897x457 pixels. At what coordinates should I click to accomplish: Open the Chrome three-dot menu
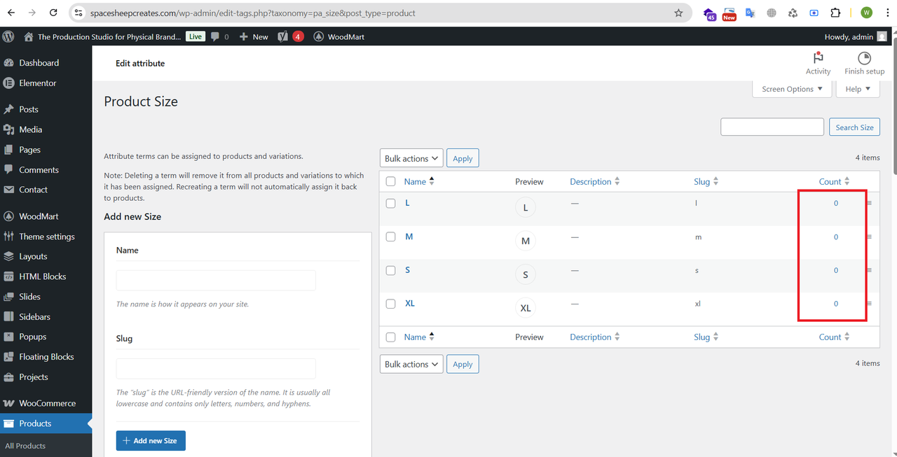click(886, 13)
